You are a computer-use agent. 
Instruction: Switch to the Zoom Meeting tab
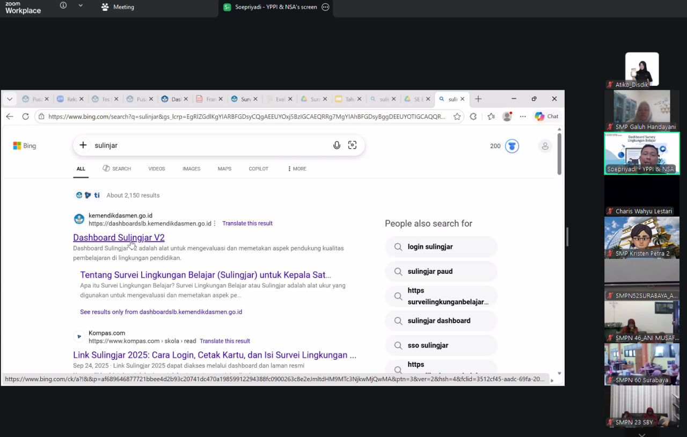click(118, 7)
